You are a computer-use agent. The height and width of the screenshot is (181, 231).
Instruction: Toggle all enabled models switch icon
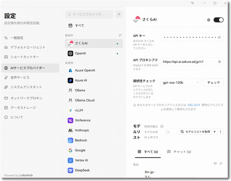point(215,163)
